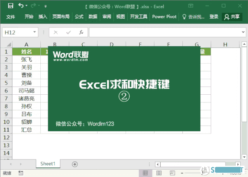Click the cell containing 曹操

point(26,75)
